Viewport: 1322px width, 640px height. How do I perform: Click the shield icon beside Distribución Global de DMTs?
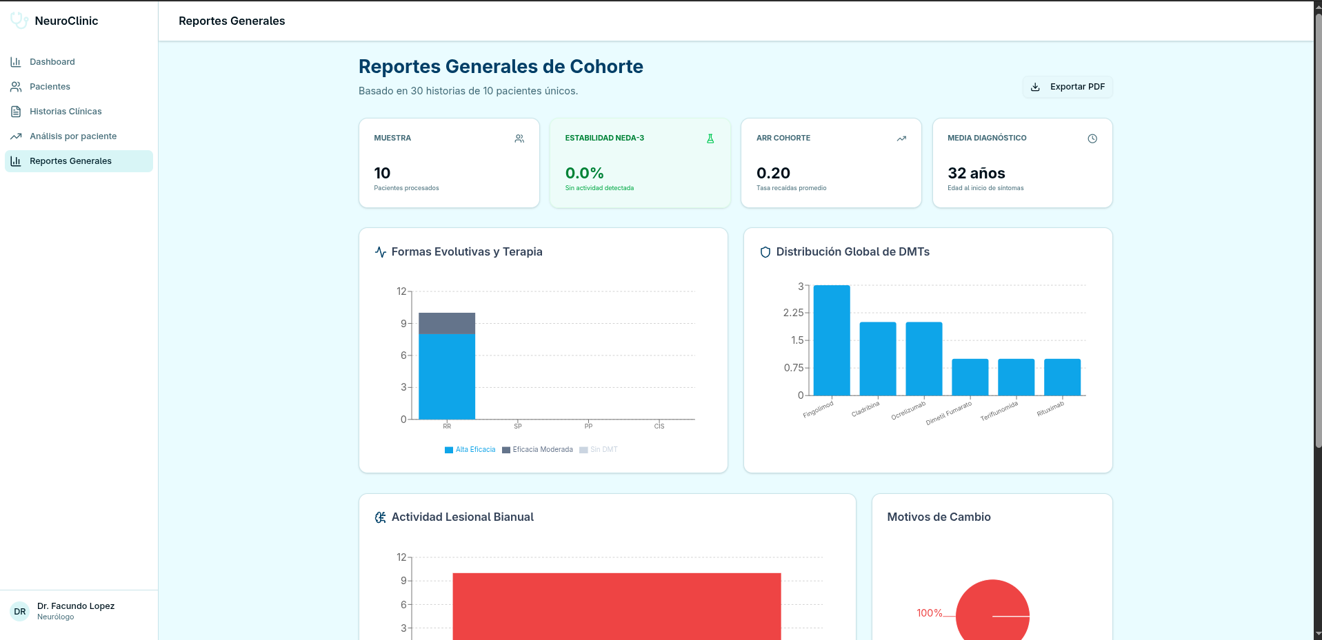point(765,252)
